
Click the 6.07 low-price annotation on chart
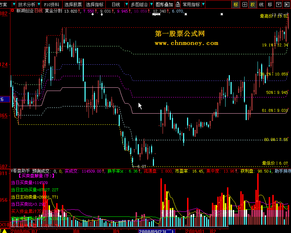[x=142, y=166]
